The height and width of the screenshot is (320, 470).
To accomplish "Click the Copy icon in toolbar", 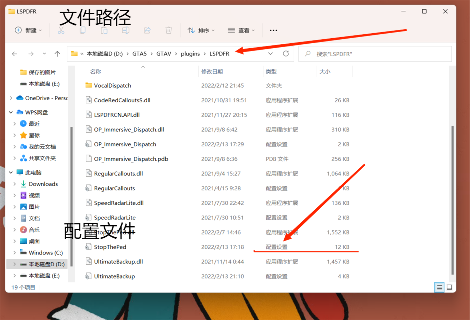I will click(82, 30).
